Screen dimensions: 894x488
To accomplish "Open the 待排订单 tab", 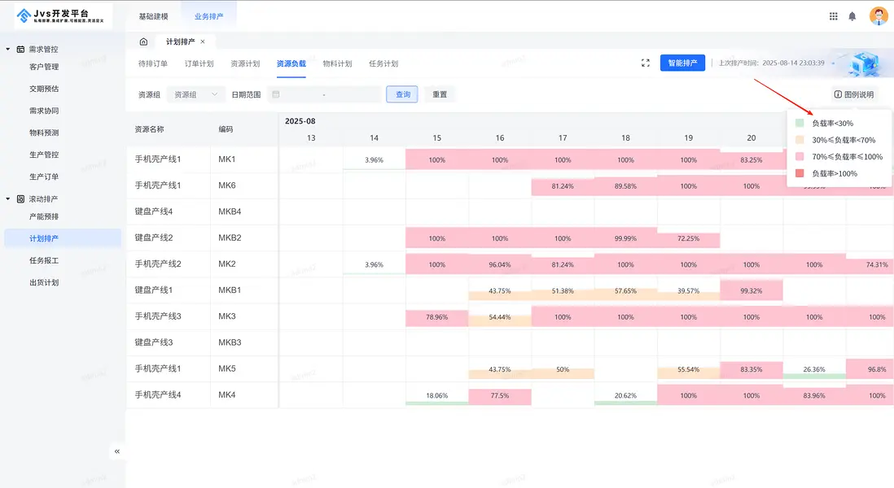I will pyautogui.click(x=153, y=63).
